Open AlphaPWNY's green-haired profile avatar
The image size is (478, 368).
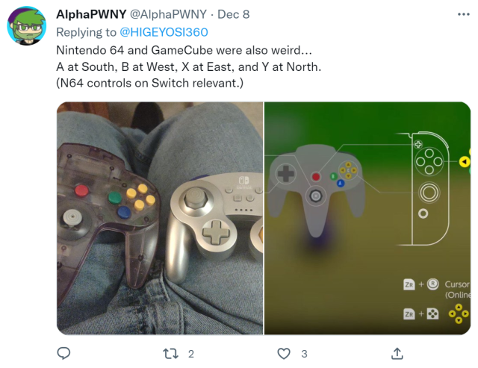click(27, 26)
